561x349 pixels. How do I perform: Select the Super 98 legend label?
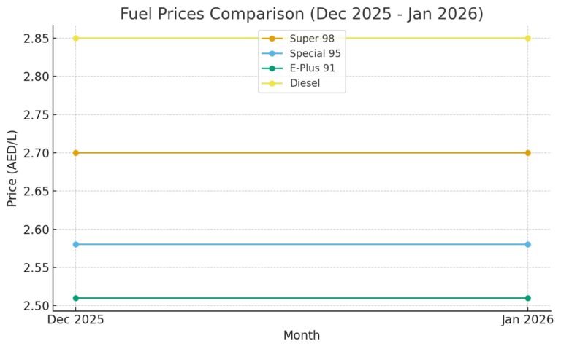point(309,38)
